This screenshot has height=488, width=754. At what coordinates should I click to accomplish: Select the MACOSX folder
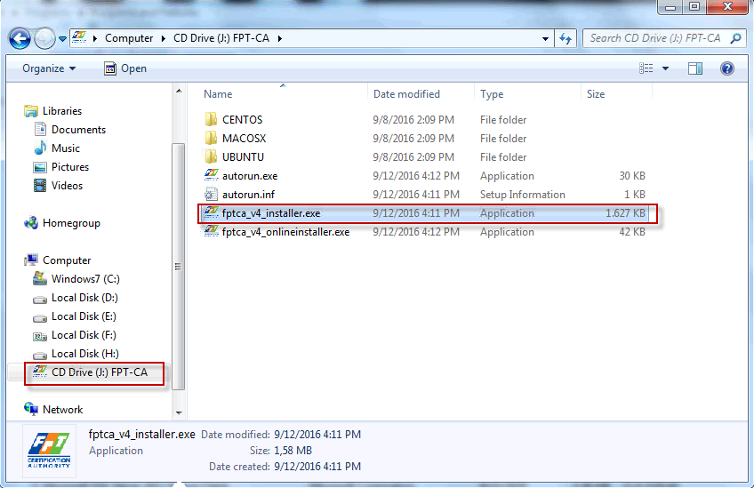[x=244, y=139]
